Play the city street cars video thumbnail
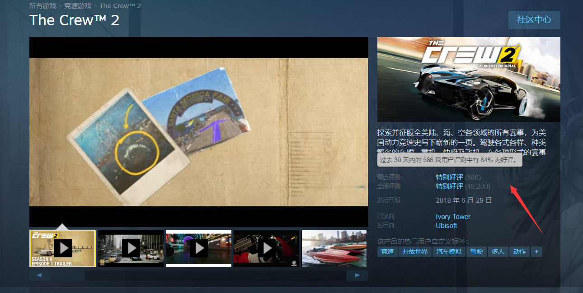Screen dimensions: 583x293 (x=131, y=248)
